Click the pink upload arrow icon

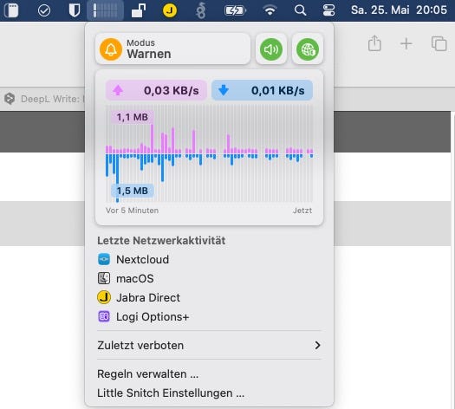118,90
